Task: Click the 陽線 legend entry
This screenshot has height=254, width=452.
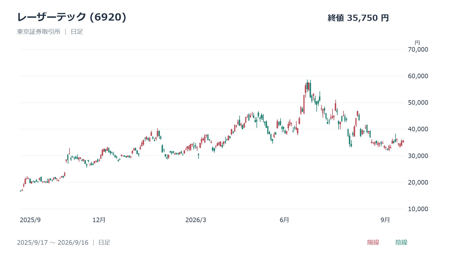Action: (373, 242)
